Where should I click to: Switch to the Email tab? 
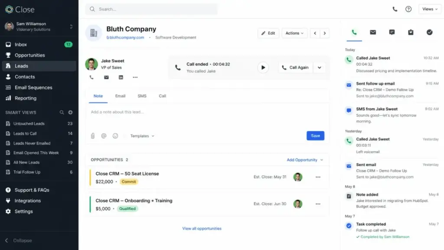[x=120, y=96]
